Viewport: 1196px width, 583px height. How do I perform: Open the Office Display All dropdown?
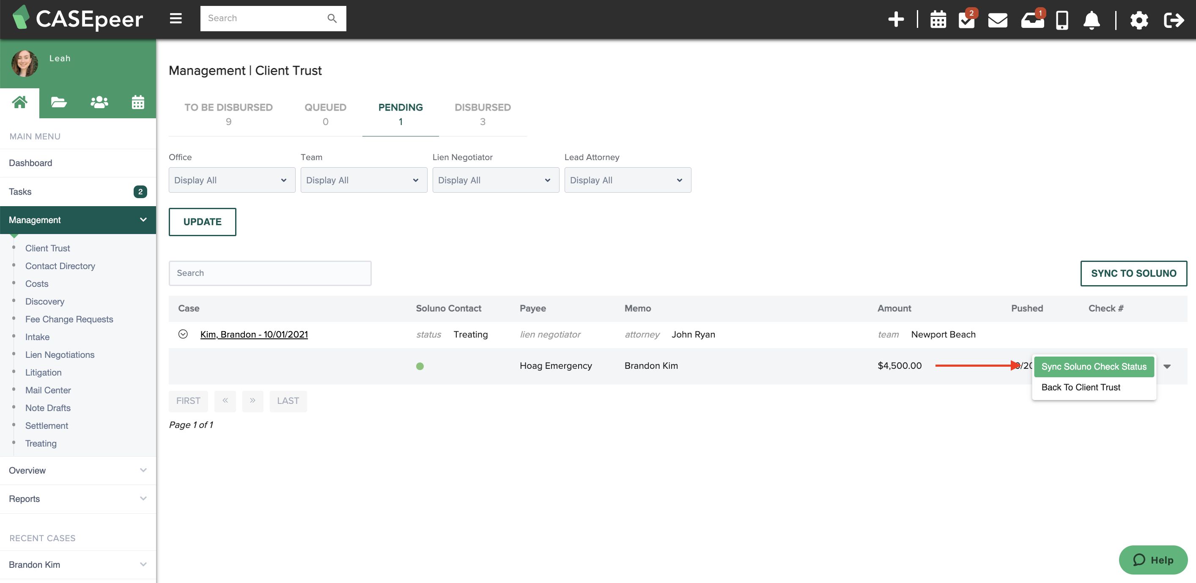point(232,180)
